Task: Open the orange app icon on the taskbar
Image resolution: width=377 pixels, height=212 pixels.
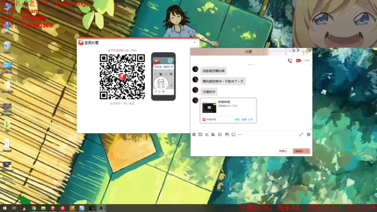Action: [72, 208]
